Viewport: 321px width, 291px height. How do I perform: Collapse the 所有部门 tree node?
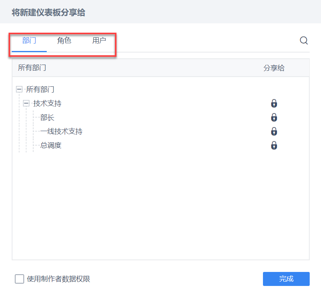coord(19,89)
